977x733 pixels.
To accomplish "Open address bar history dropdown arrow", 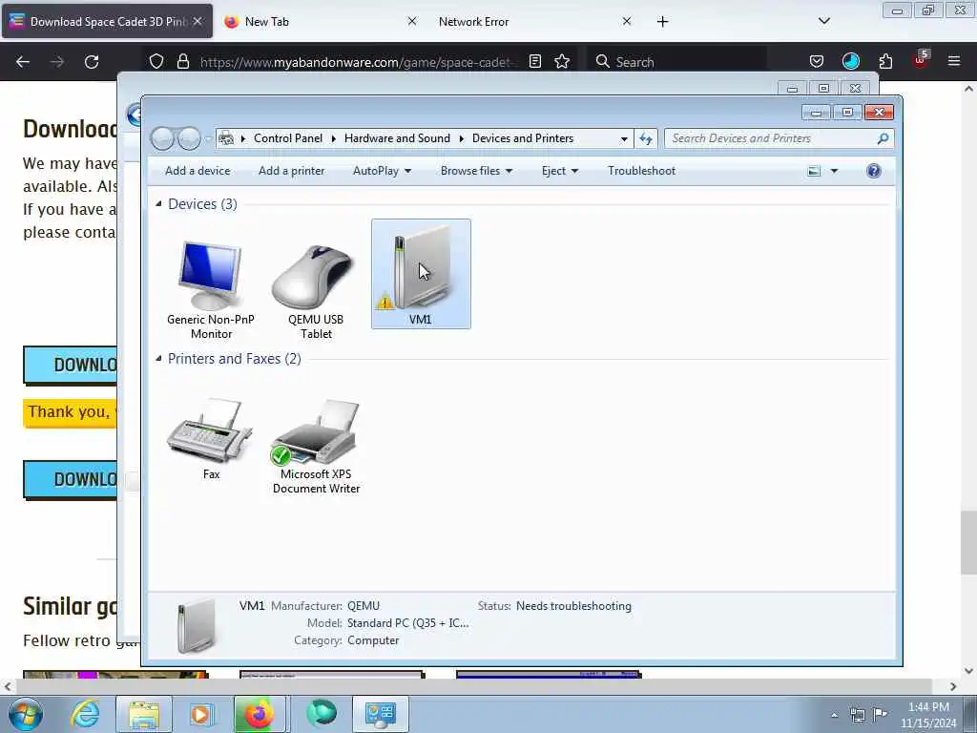I will pos(624,139).
